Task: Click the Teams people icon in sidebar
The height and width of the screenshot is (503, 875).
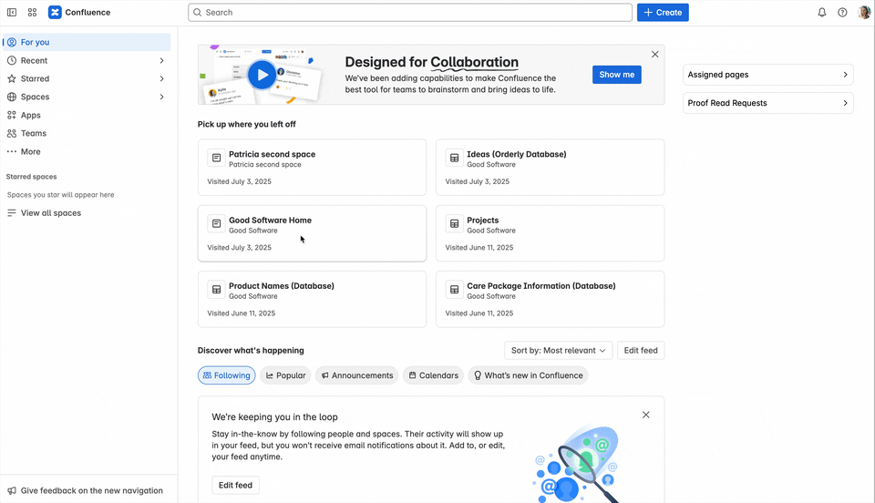Action: click(x=12, y=133)
